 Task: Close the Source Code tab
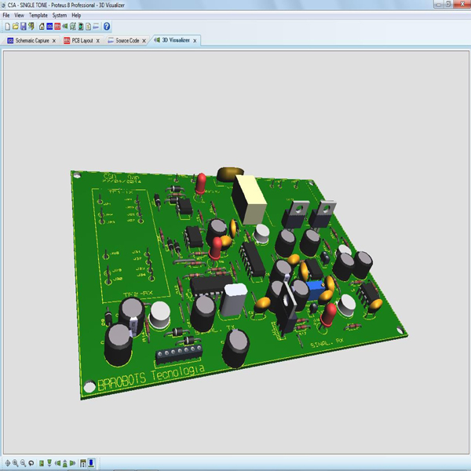145,40
